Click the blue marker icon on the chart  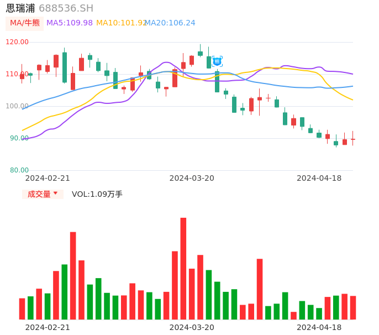pos(217,61)
